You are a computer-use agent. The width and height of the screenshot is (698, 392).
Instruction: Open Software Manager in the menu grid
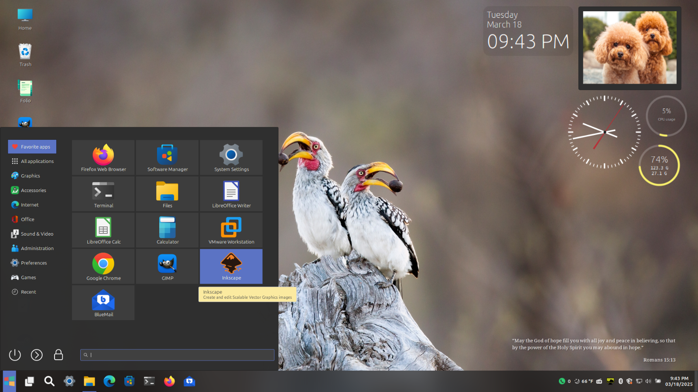pyautogui.click(x=168, y=158)
